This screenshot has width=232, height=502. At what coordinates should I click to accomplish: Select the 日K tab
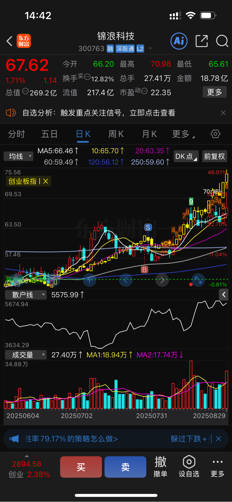(83, 134)
